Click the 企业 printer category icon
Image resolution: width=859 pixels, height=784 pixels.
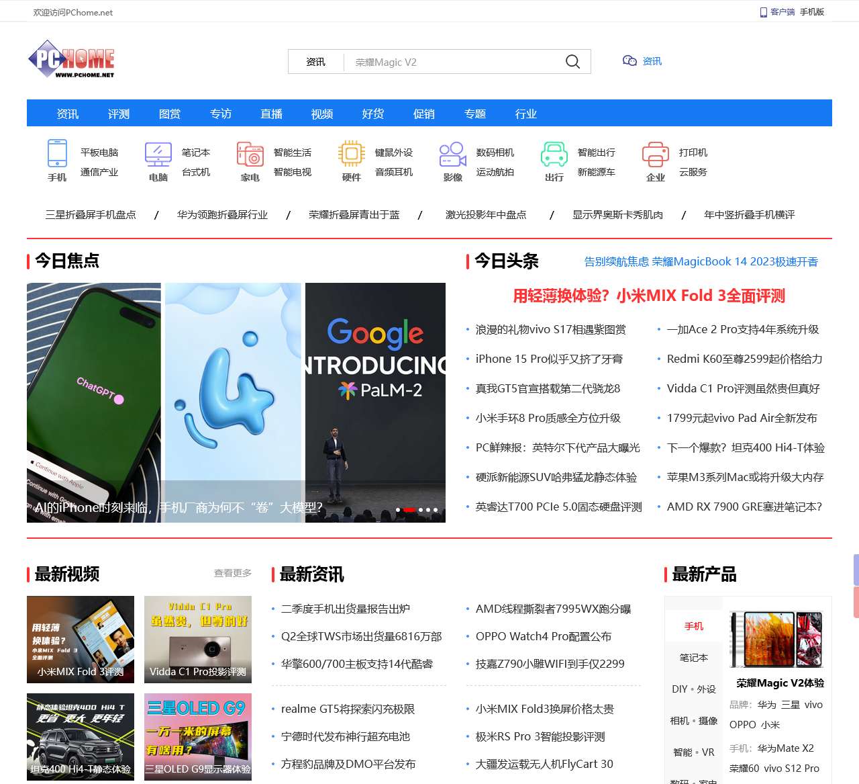(x=656, y=154)
